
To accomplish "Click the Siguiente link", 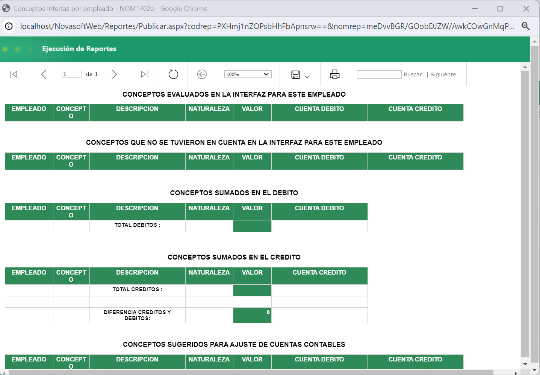I will click(x=443, y=74).
